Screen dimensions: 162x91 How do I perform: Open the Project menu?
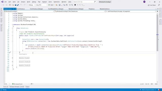[23, 2]
